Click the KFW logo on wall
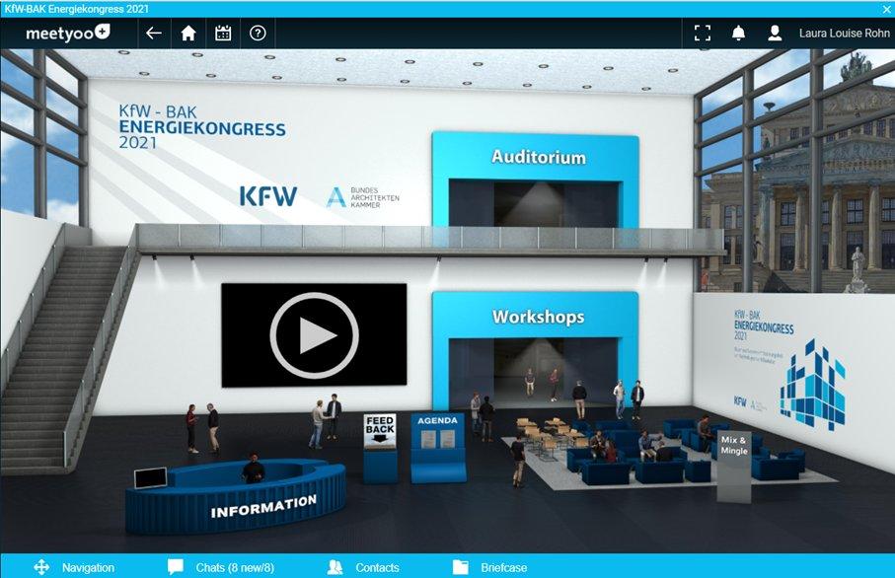 (x=268, y=195)
